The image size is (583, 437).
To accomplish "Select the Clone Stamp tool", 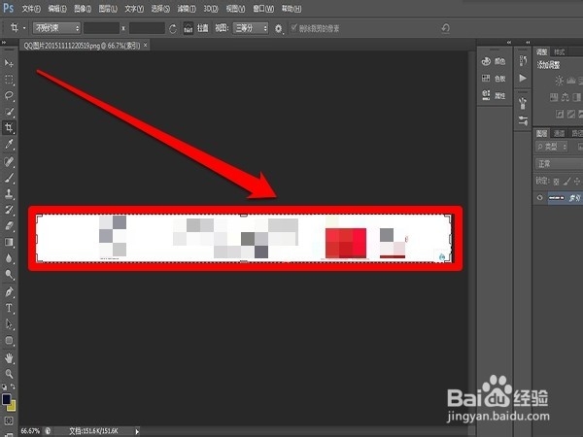I will coord(9,193).
